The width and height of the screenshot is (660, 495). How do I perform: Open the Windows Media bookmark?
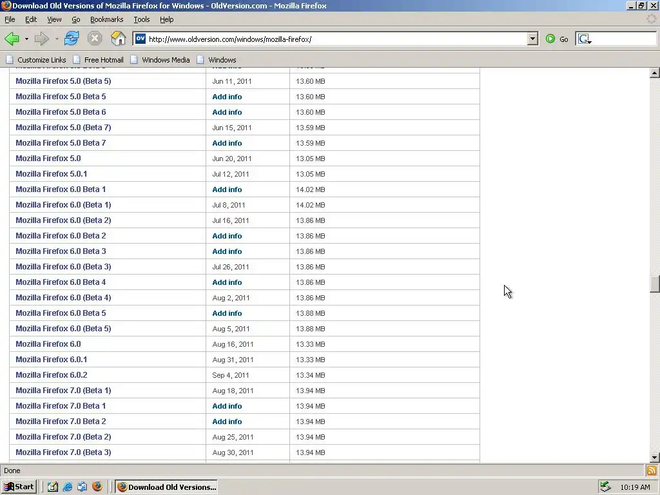pyautogui.click(x=160, y=60)
